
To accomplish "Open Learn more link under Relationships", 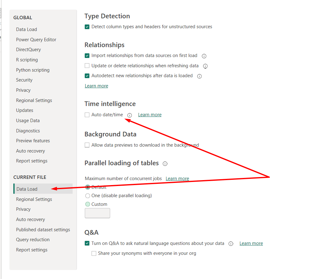I will pyautogui.click(x=97, y=86).
